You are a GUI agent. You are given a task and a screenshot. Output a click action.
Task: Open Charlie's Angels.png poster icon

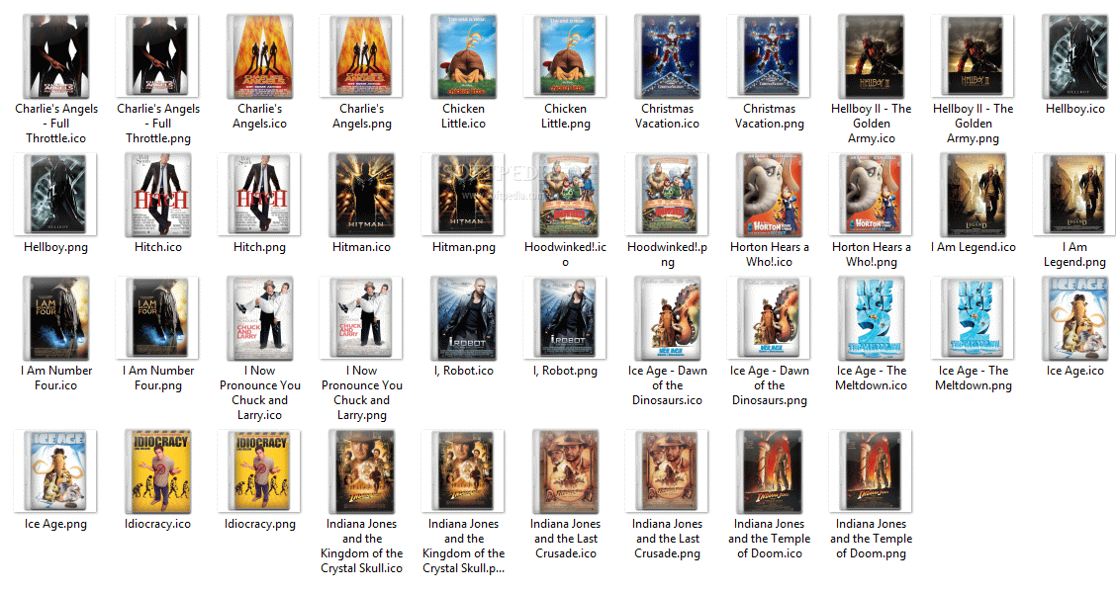pyautogui.click(x=361, y=56)
